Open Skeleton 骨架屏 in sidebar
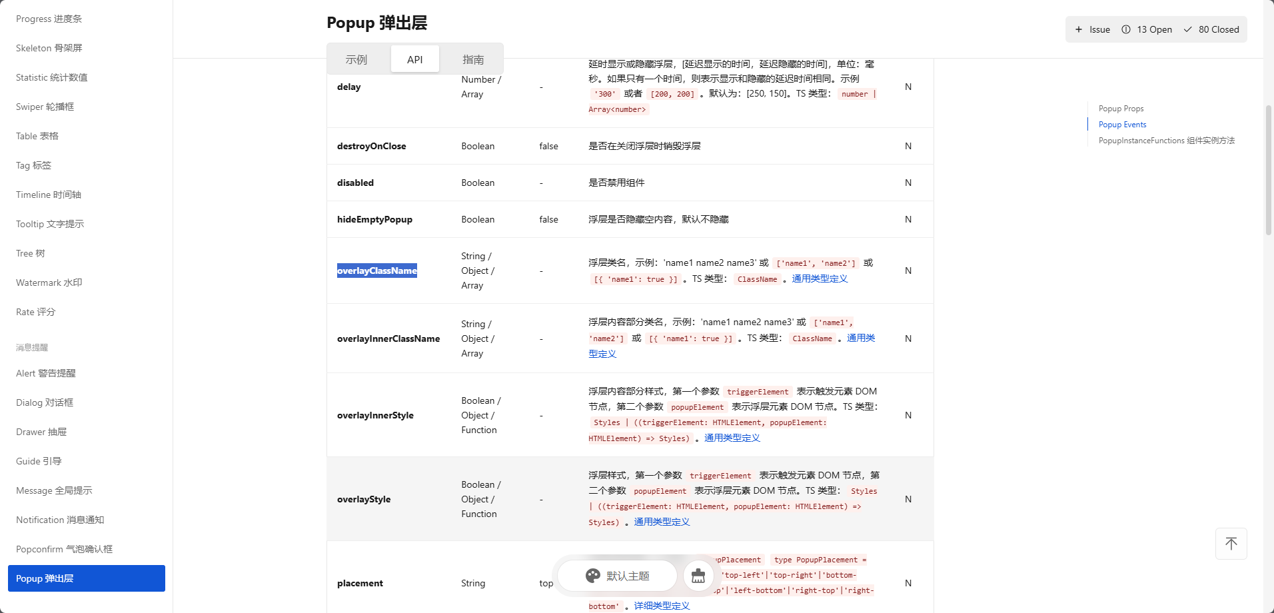Image resolution: width=1274 pixels, height=613 pixels. [87, 48]
